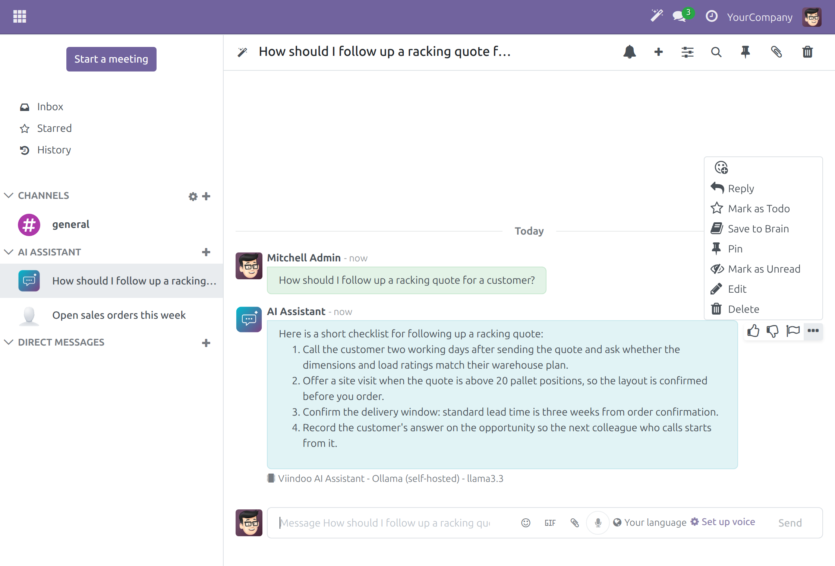Select Delete in the message menu
835x566 pixels.
pyautogui.click(x=763, y=309)
